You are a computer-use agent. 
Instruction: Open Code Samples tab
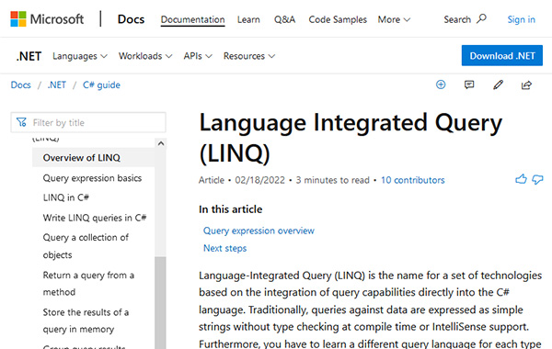click(338, 19)
